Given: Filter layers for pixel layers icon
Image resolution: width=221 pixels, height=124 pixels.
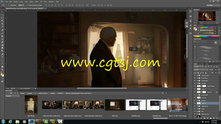Looking at the screenshot, I should [x=206, y=66].
